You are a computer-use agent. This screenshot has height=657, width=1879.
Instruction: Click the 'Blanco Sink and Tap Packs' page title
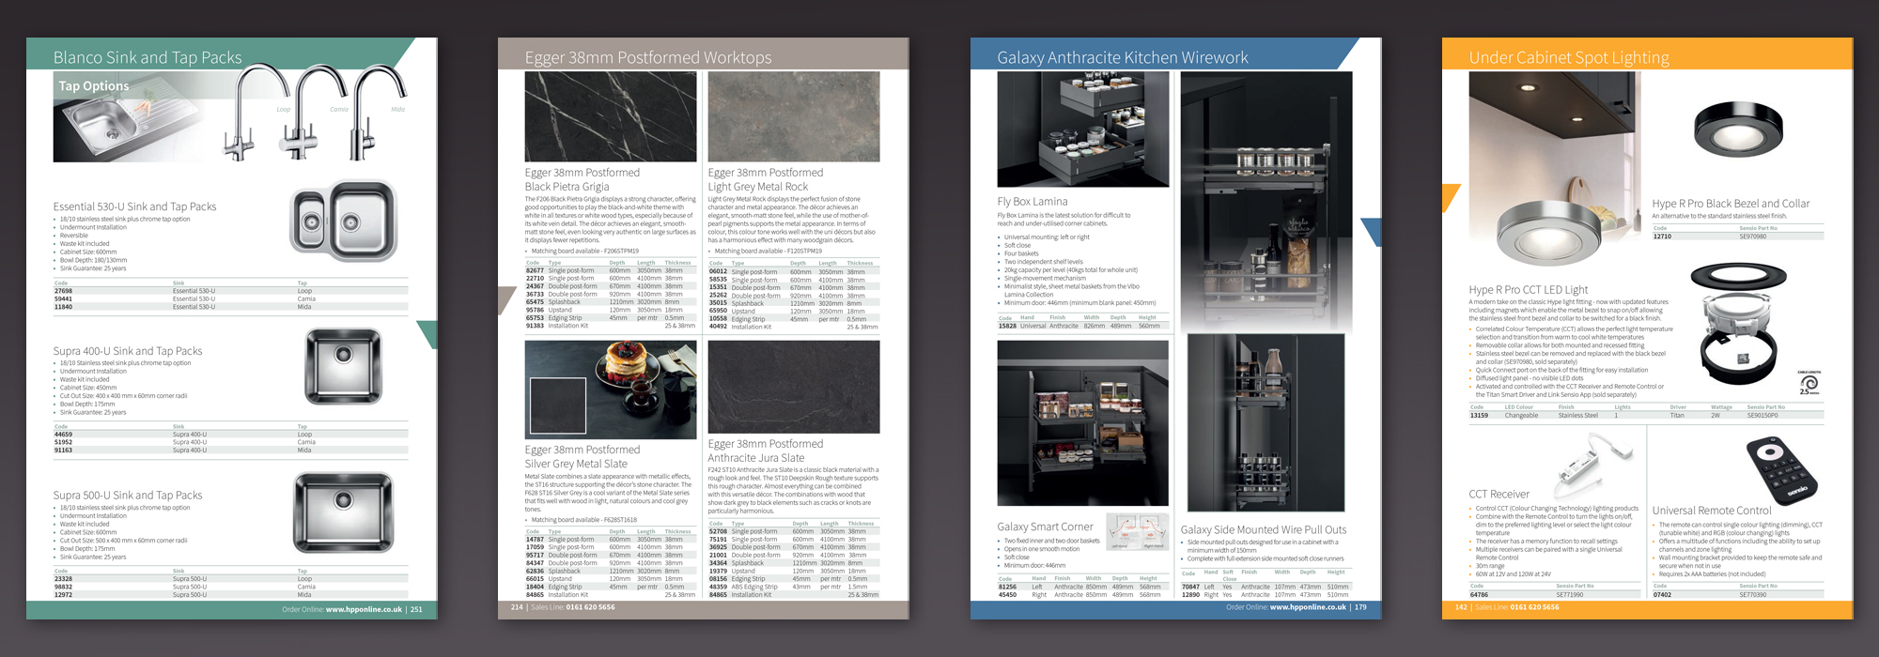(x=148, y=58)
